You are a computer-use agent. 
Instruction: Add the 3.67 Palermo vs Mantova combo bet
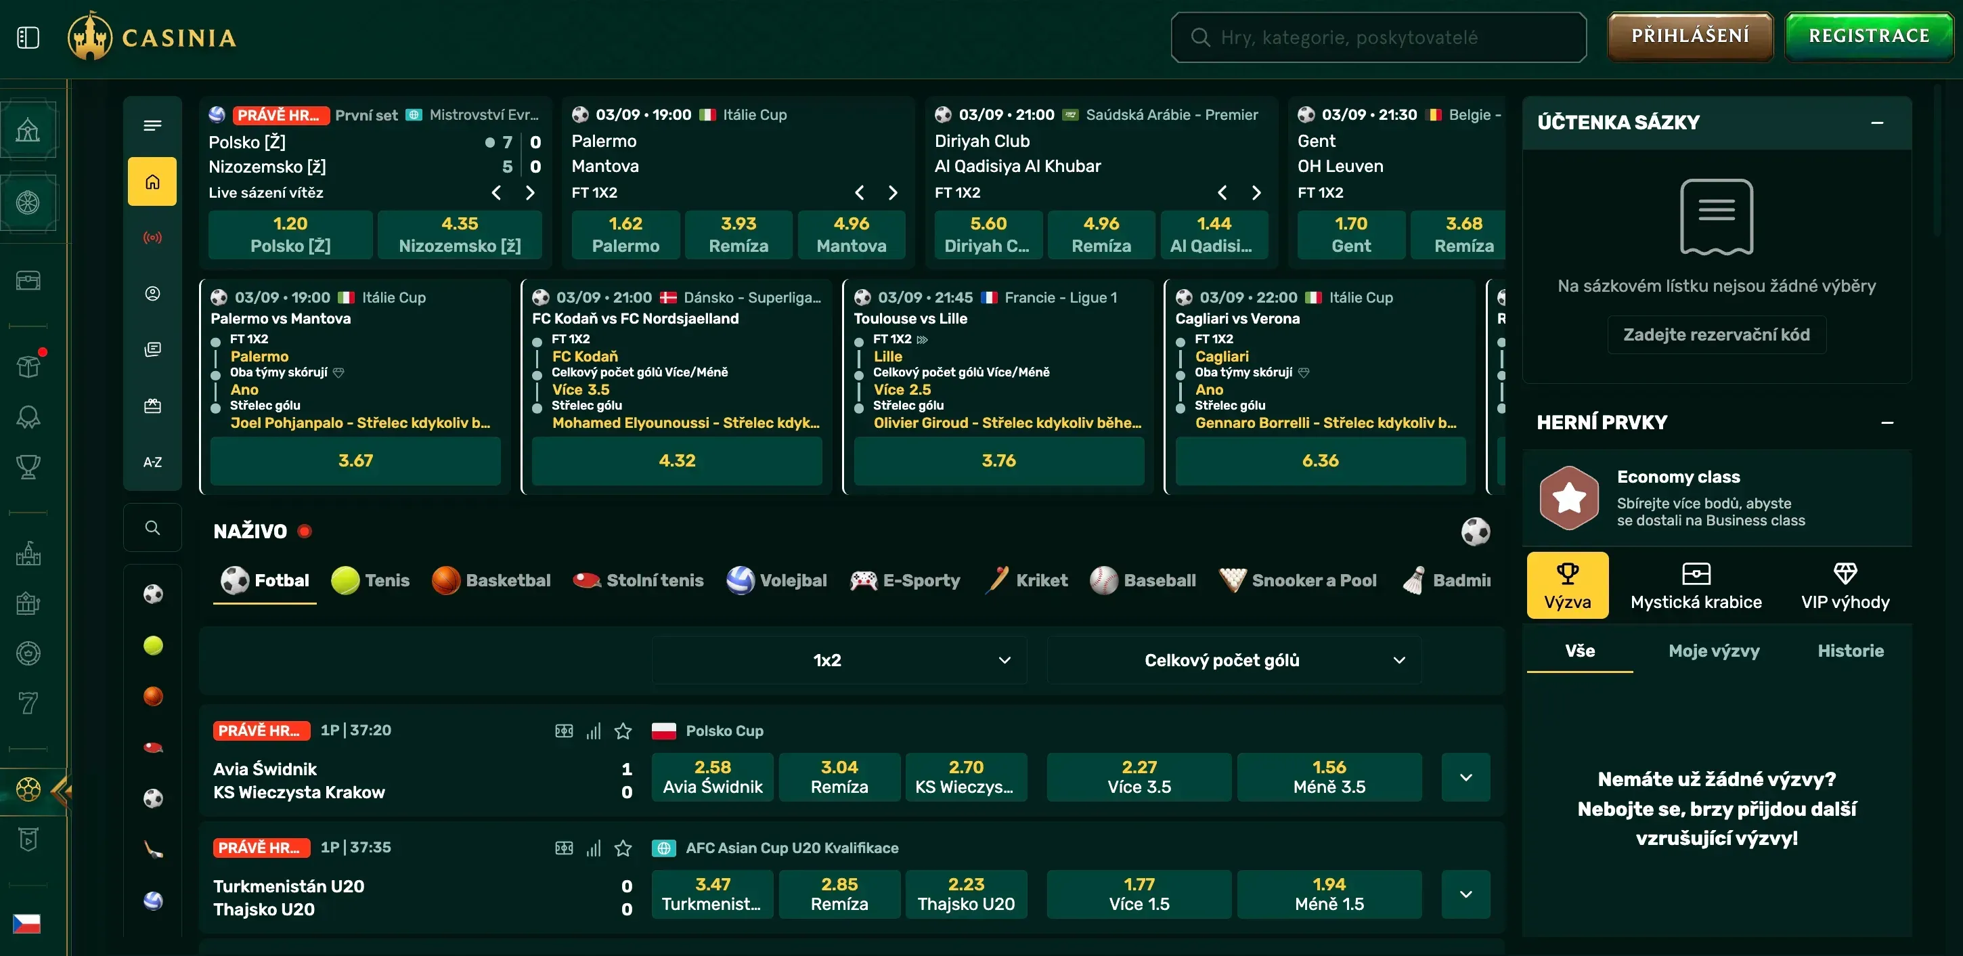coord(355,460)
